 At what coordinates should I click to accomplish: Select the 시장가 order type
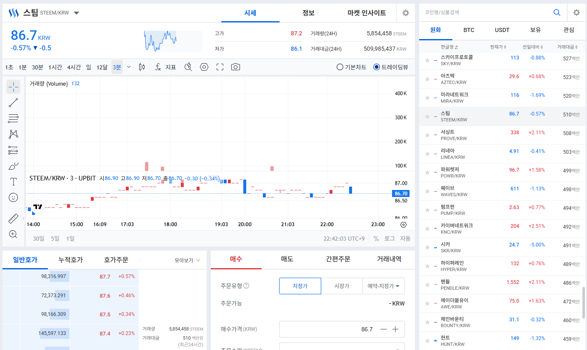click(342, 286)
